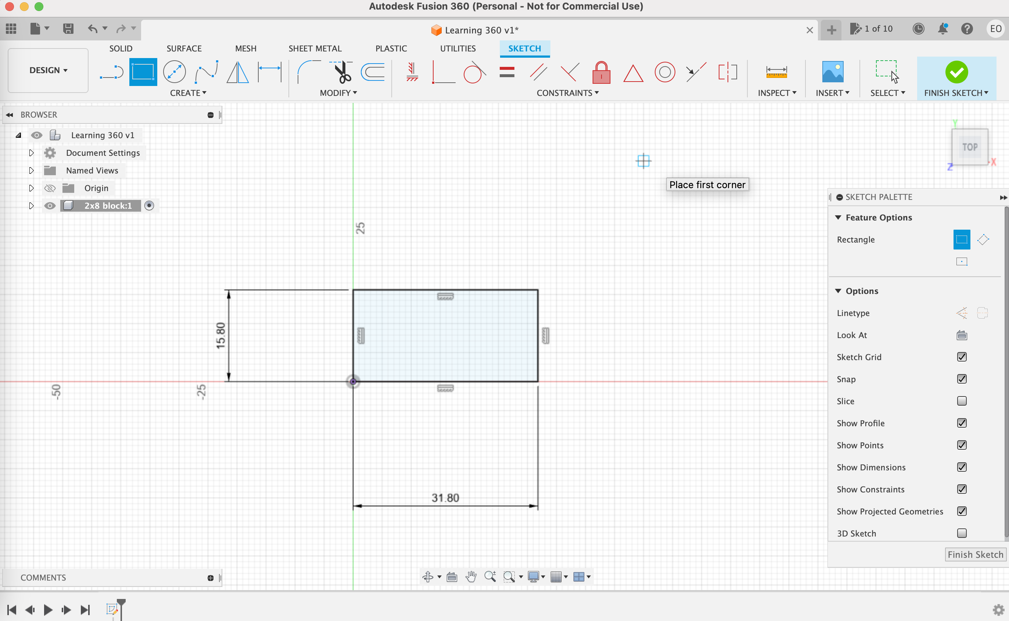Apply the Midpoint triangle constraint
The height and width of the screenshot is (621, 1009).
[x=633, y=73]
